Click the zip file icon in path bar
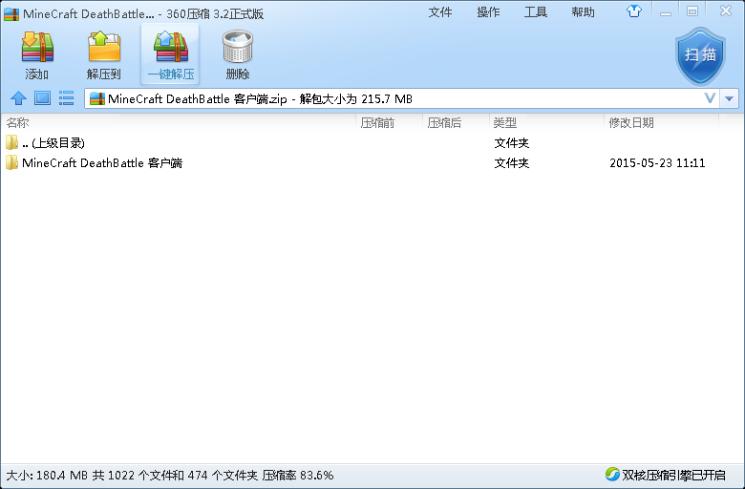The height and width of the screenshot is (489, 745). [96, 98]
